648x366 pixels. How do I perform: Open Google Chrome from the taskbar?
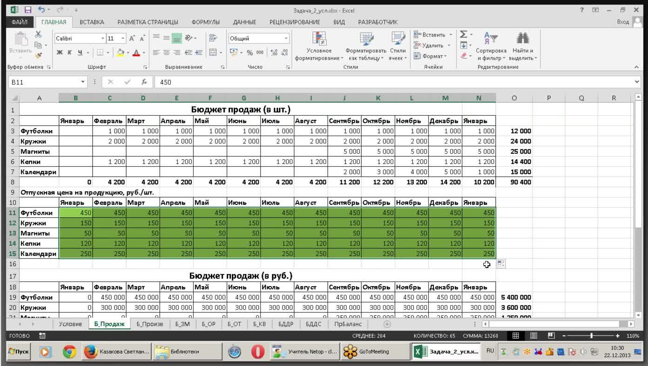(x=69, y=352)
